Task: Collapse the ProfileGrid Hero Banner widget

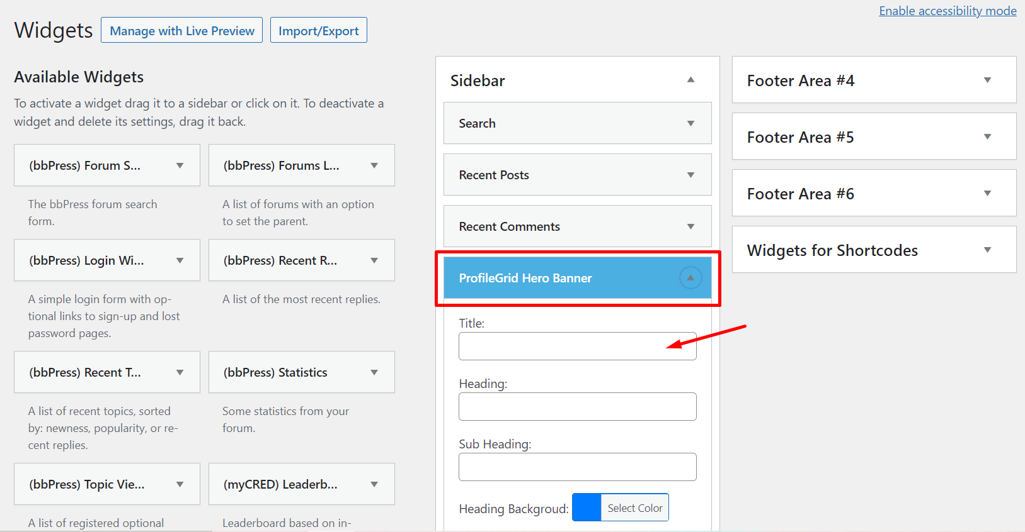Action: (690, 278)
